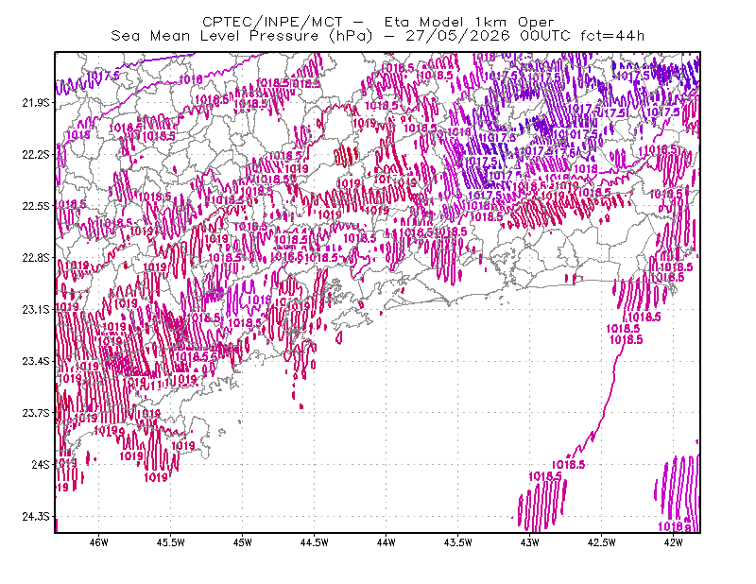
Task: Select the 42.5W longitude tick label
Action: point(602,542)
